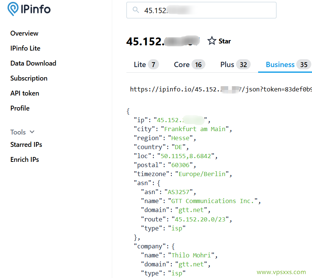Open Starred IPs

pos(26,145)
